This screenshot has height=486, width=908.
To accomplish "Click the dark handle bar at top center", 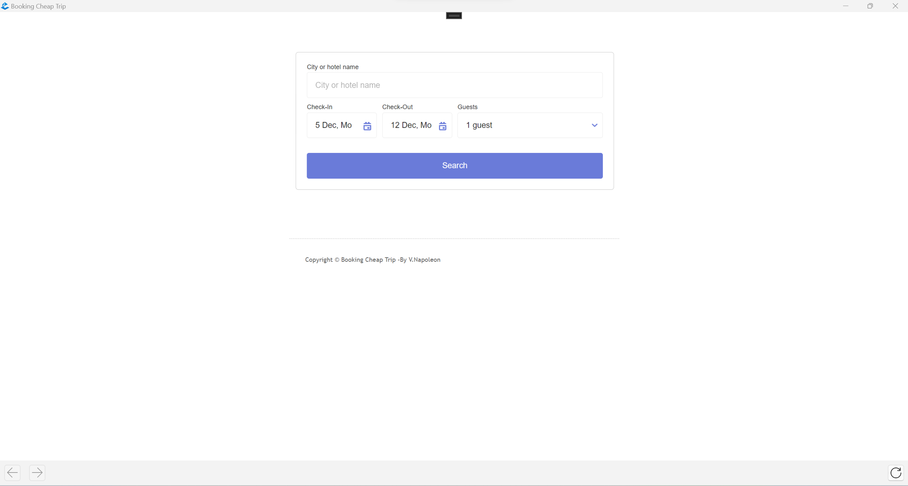I will (x=454, y=16).
